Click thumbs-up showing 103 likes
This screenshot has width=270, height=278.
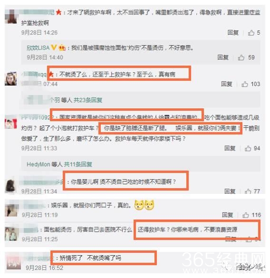[245, 84]
